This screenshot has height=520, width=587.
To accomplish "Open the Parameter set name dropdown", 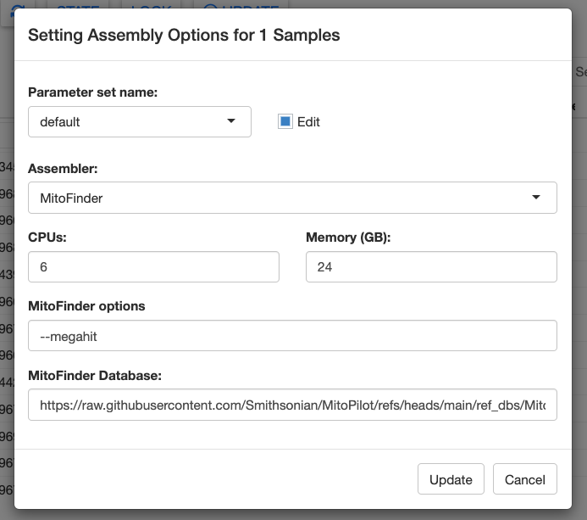I will coord(140,121).
